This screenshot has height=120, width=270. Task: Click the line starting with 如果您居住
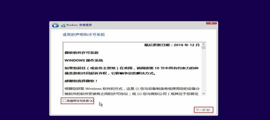click(132, 68)
